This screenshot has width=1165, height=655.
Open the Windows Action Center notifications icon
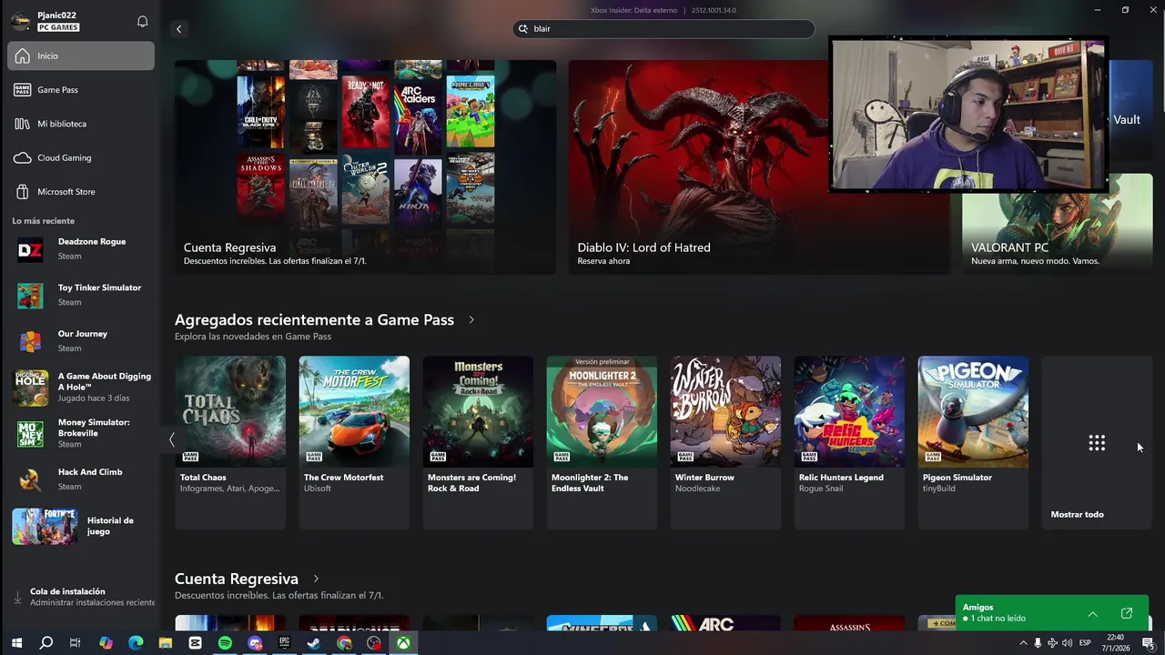[x=1149, y=643]
